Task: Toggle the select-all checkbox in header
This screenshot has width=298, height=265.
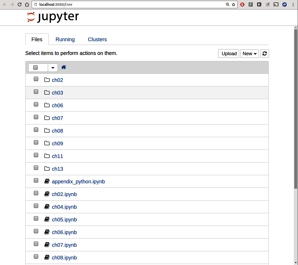Action: click(x=36, y=68)
